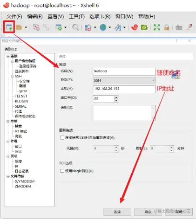The height and width of the screenshot is (219, 196).
Task: Click the 名称(N) field containing hadoop
Action: coord(124,71)
